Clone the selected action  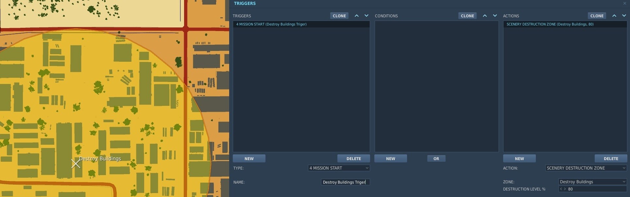point(597,16)
